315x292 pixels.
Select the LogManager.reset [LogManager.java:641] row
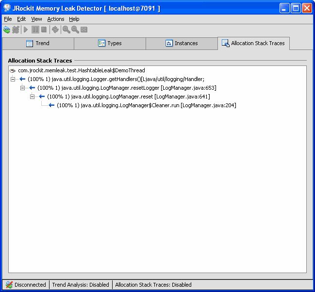pyautogui.click(x=128, y=97)
